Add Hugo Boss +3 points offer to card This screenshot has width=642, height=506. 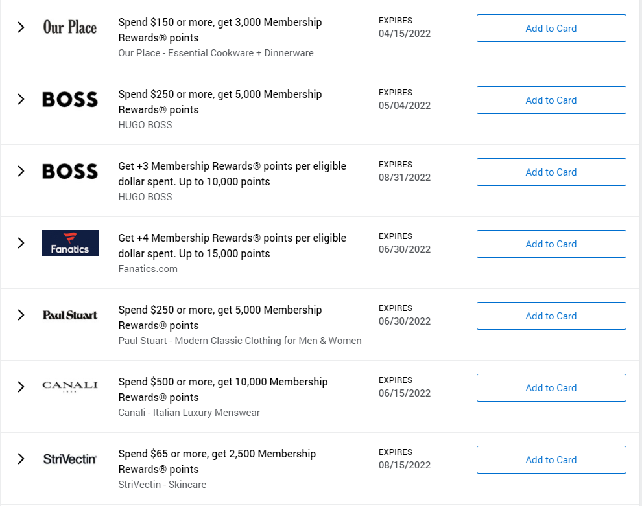point(551,172)
